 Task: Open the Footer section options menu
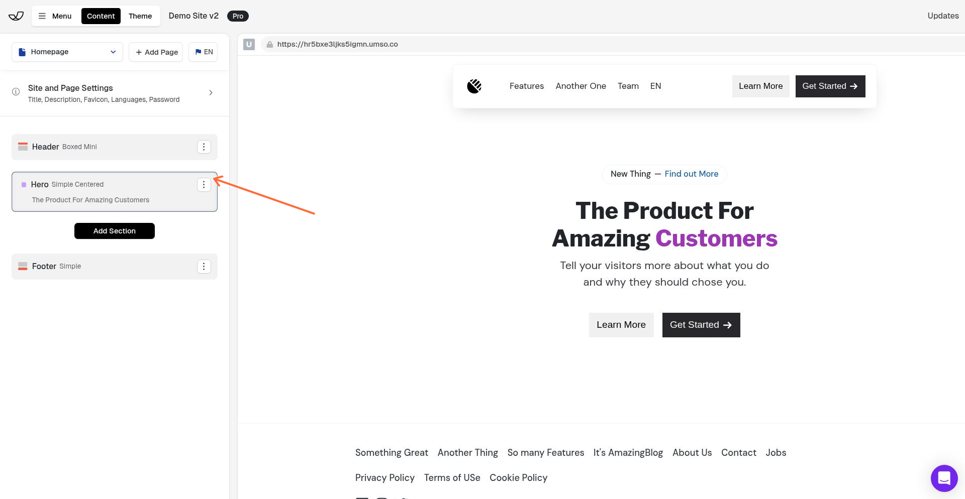(x=204, y=266)
